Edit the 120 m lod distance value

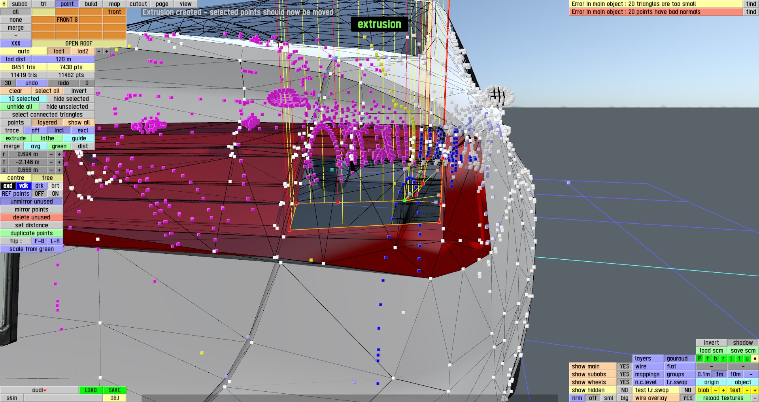63,59
